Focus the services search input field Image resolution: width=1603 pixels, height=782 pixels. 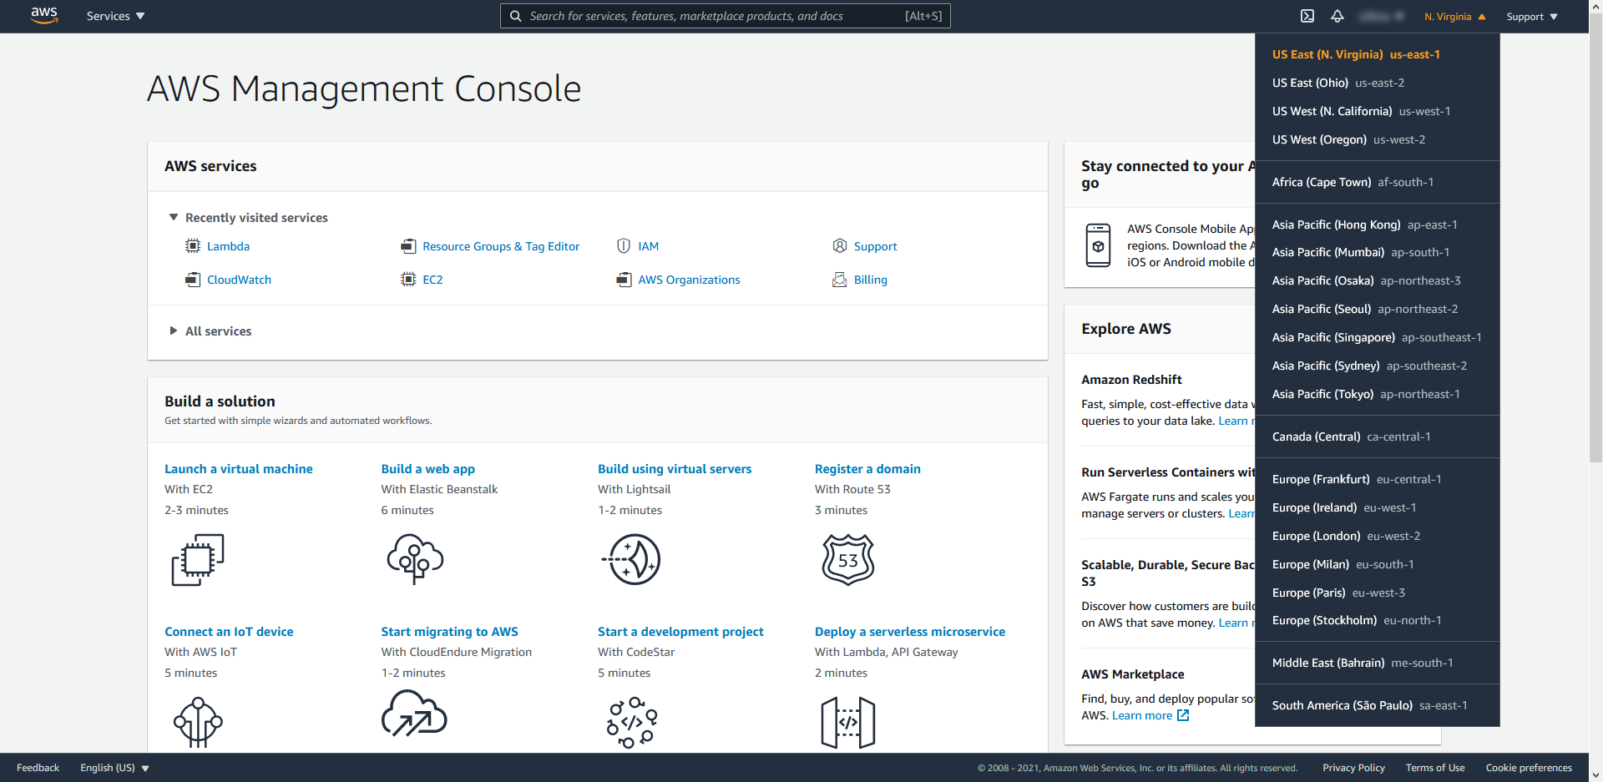(x=725, y=16)
